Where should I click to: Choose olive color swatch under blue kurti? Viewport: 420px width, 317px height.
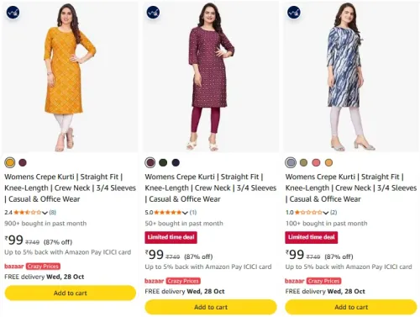(303, 162)
